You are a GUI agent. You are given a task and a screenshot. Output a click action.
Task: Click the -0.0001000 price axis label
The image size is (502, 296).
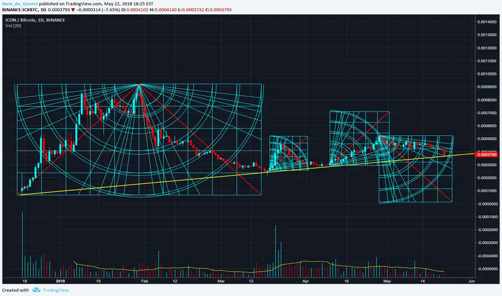tap(486, 217)
